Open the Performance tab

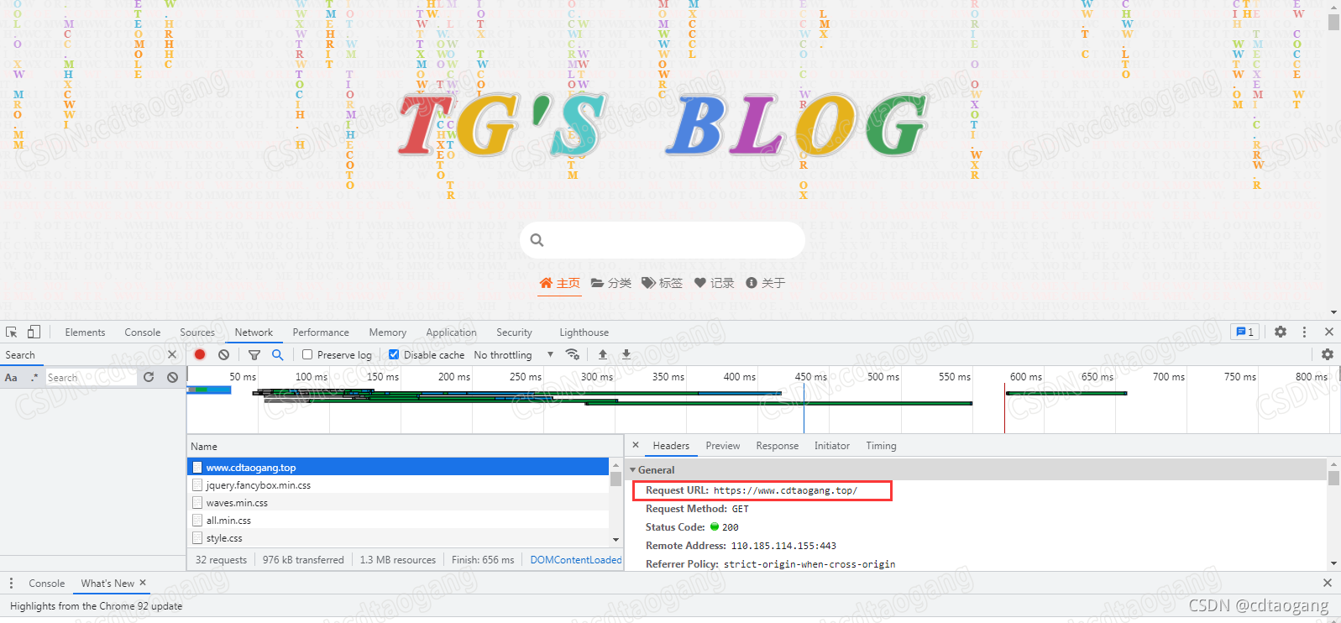pyautogui.click(x=321, y=332)
